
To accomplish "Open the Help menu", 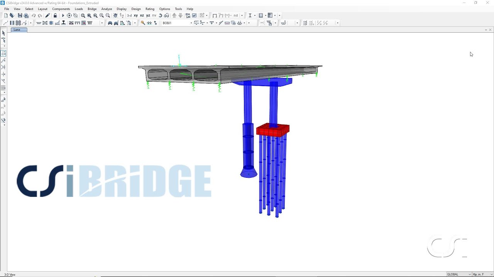I will click(x=190, y=9).
